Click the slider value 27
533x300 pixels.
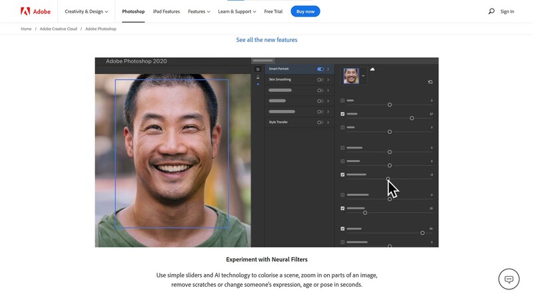click(x=431, y=114)
